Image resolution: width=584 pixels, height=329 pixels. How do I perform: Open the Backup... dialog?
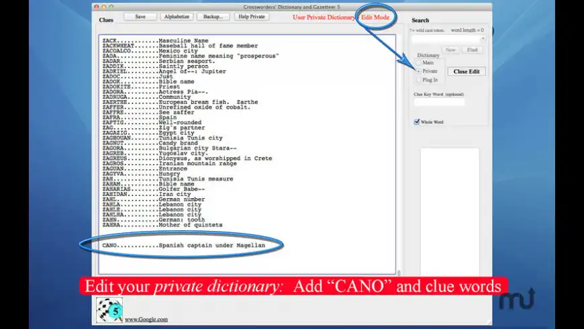point(213,17)
